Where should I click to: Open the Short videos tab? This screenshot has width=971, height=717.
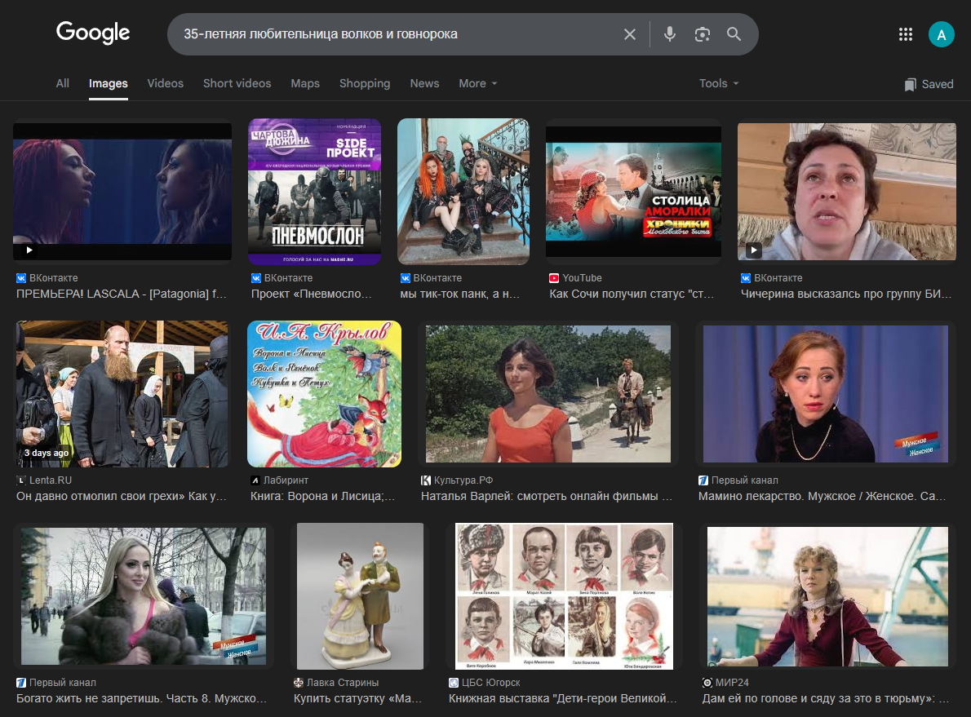[x=237, y=83]
